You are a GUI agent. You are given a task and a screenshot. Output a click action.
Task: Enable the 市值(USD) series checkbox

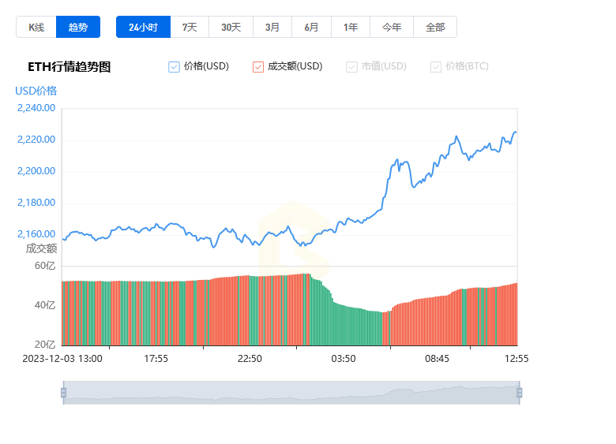click(x=351, y=67)
